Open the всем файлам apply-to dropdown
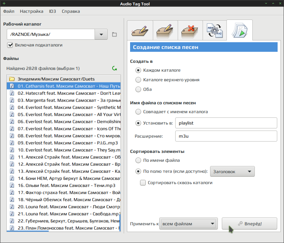Screen dimensions: 284x243 coord(188,223)
